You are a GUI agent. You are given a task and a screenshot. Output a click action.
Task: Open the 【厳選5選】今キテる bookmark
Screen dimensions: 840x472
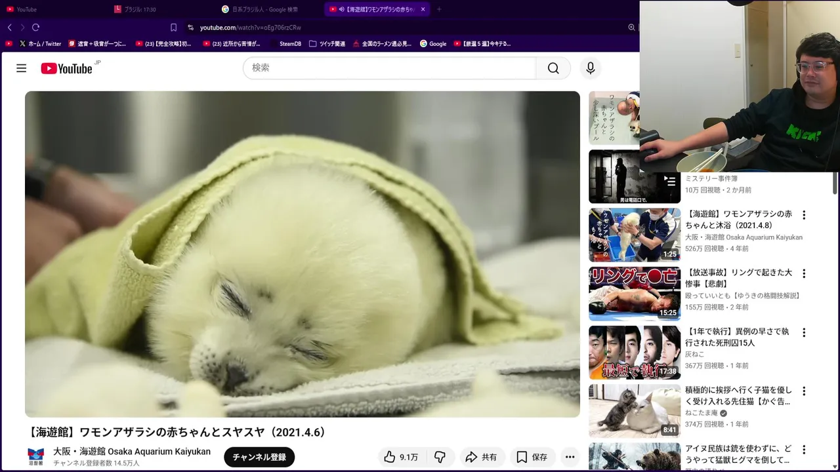coord(482,44)
